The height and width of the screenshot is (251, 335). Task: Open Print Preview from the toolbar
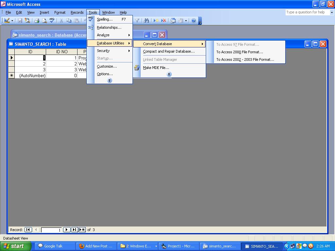coord(44,21)
